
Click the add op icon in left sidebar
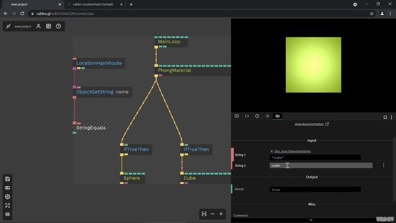pos(7,188)
